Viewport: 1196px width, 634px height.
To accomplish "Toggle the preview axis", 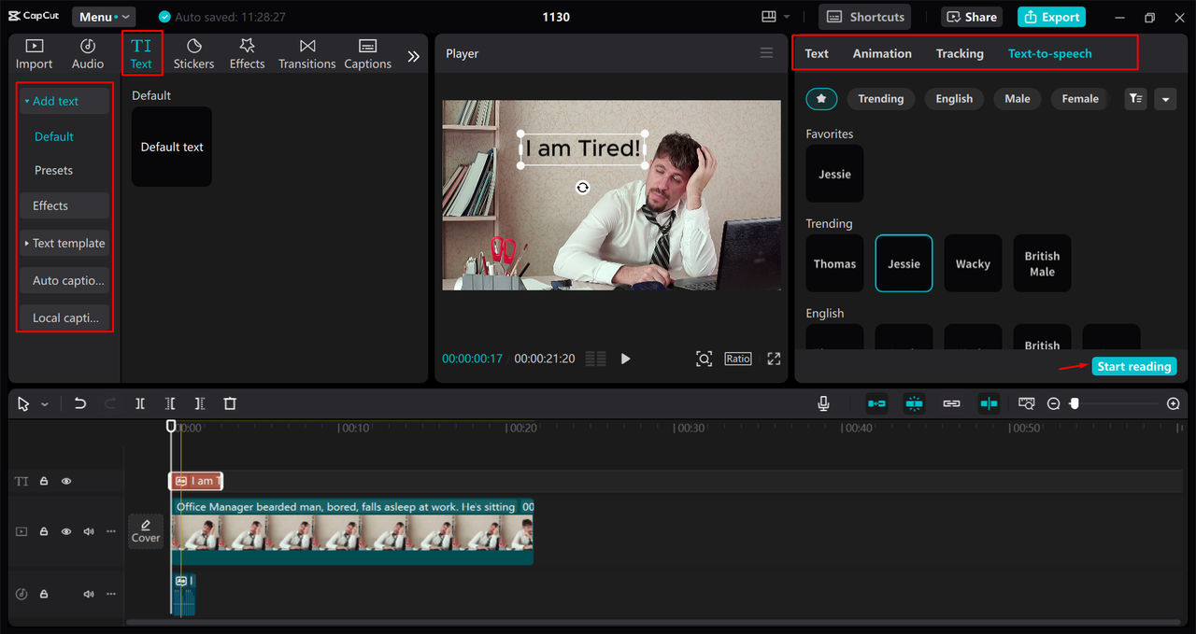I will point(989,403).
